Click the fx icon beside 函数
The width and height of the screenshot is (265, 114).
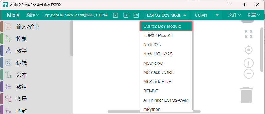(x=8, y=111)
